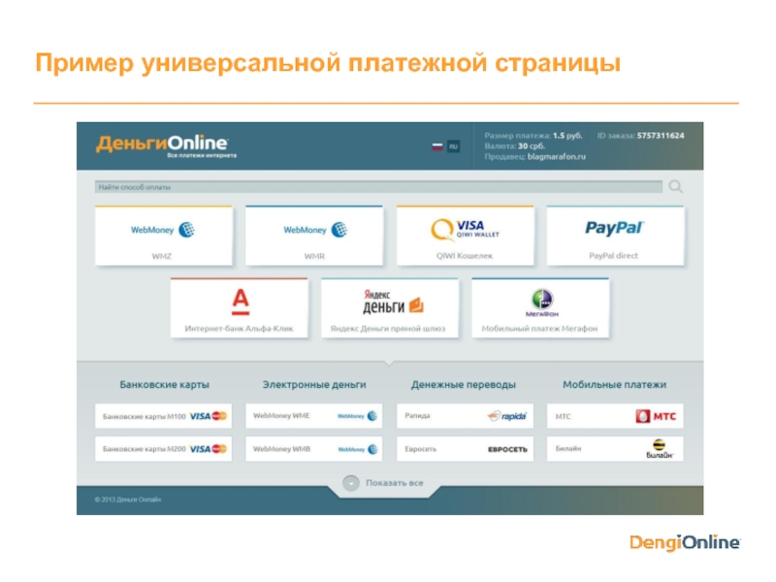This screenshot has height=582, width=776.
Task: Pick the Альфа-Клик internet bank tile
Action: tap(239, 307)
